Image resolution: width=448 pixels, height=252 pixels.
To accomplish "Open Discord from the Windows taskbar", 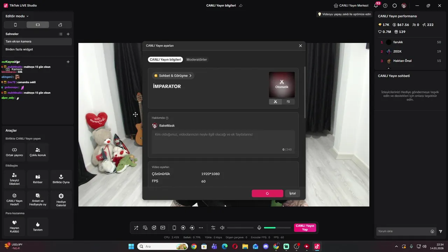I will point(266,246).
